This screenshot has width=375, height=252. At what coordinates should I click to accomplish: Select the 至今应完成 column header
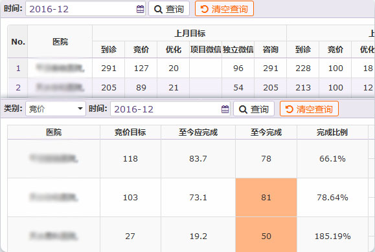pyautogui.click(x=198, y=132)
